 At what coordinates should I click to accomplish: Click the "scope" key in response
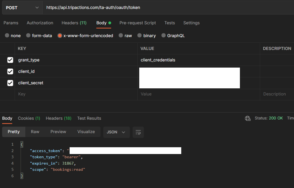point(38,170)
